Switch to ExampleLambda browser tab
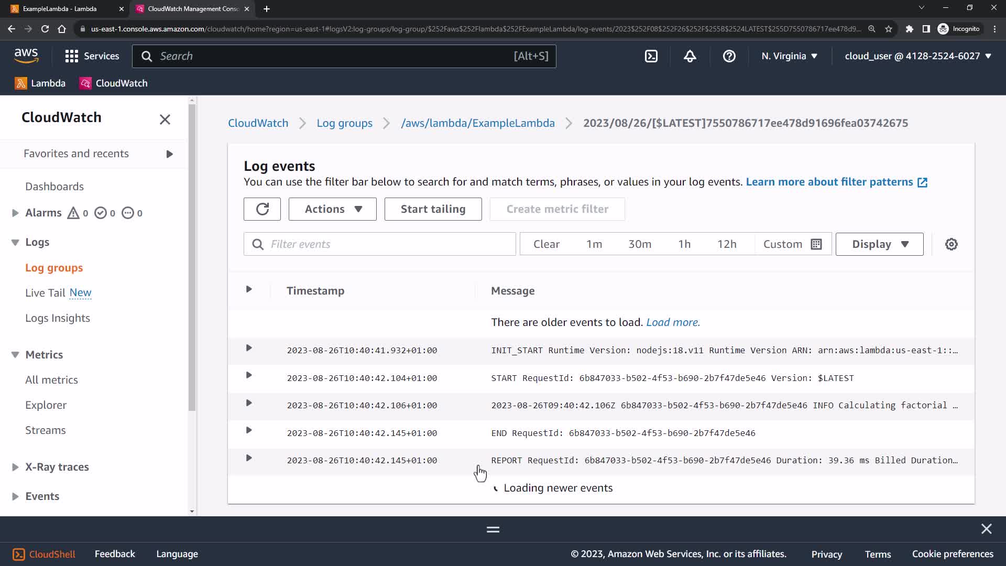The width and height of the screenshot is (1006, 566). [x=60, y=9]
